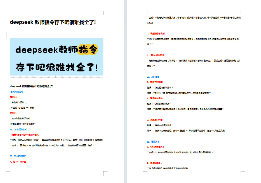The height and width of the screenshot is (183, 261).
Task: Click the line '错误：让知识点更生动'
Action: point(159,104)
